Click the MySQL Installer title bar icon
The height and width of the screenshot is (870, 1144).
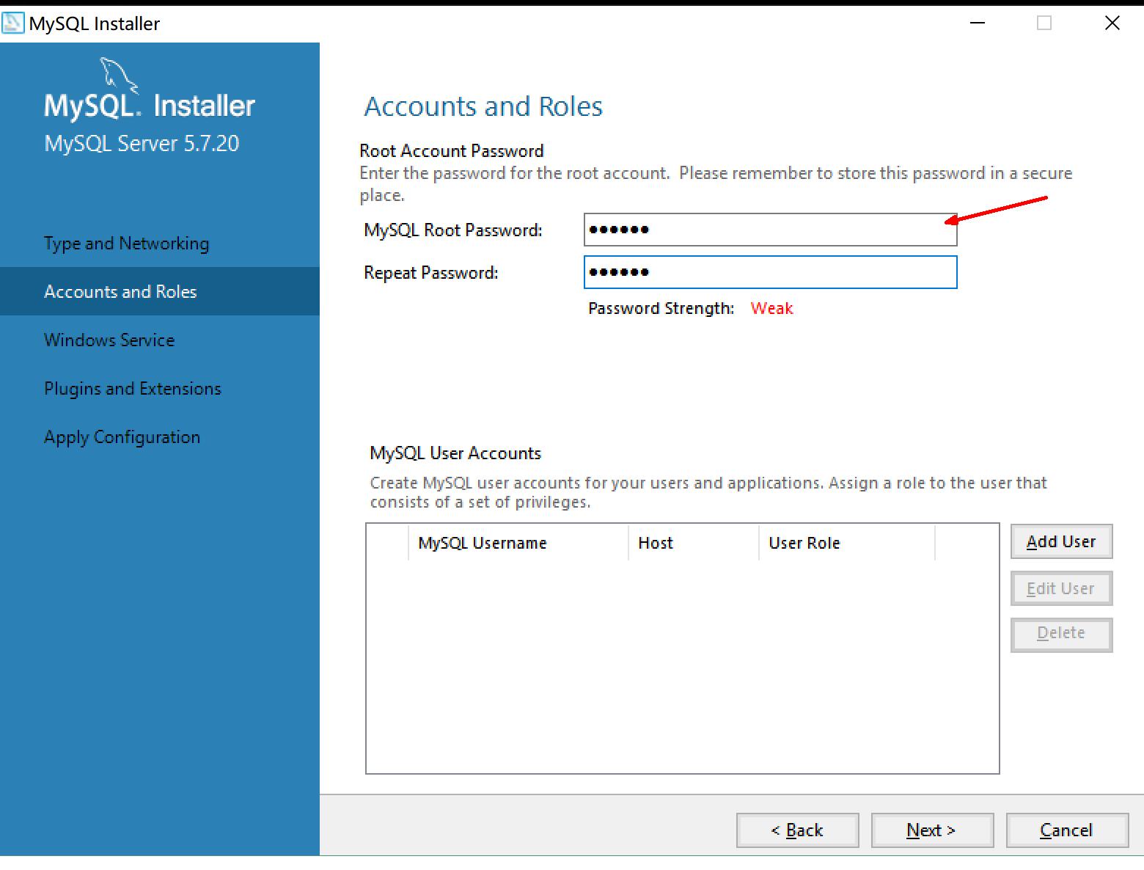pos(13,23)
